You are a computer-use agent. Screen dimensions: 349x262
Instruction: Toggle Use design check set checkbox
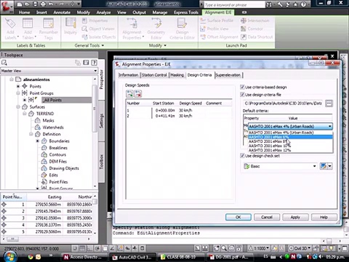point(242,155)
